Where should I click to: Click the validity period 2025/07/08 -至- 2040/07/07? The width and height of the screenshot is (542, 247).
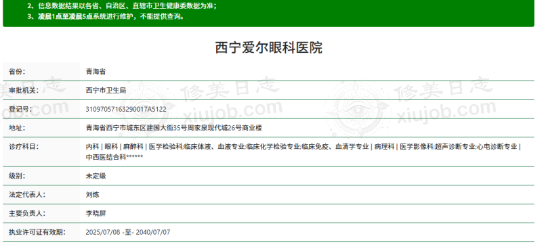tap(128, 232)
